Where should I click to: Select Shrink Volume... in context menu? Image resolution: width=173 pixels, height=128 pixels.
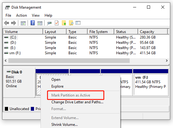point(65,125)
